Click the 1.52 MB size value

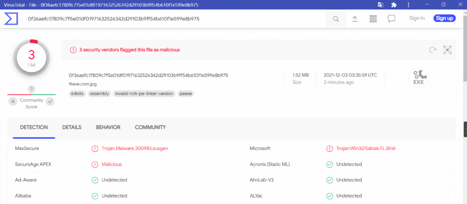301,75
